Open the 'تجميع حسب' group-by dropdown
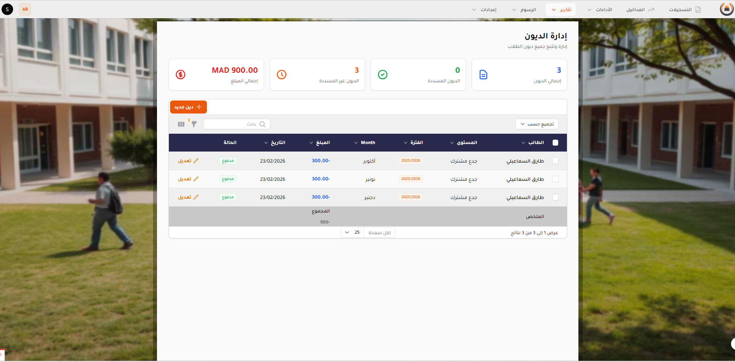The height and width of the screenshot is (362, 735). point(537,124)
